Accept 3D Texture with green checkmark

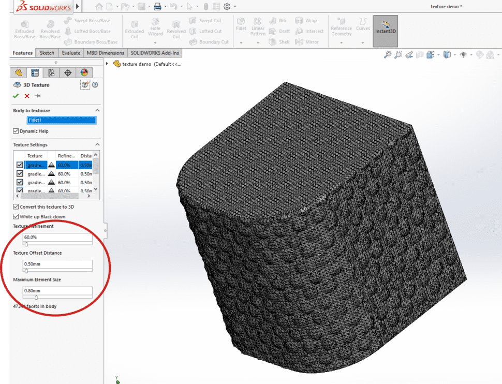[14, 96]
